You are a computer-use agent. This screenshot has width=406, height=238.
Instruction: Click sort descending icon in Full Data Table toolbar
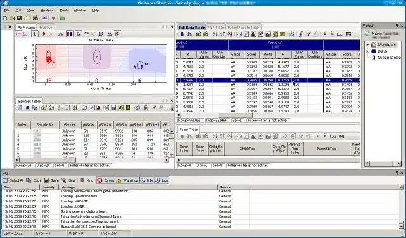click(x=222, y=34)
